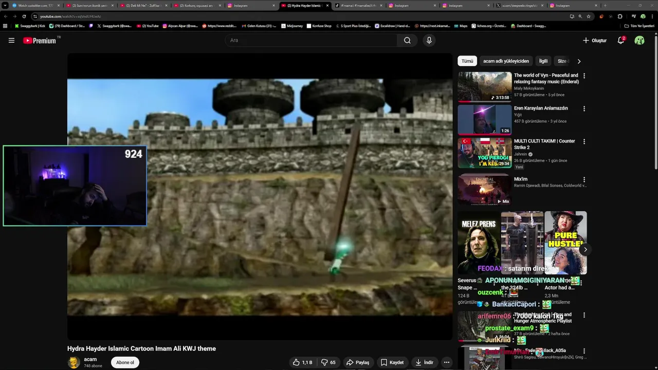Open more options for Mix'im
This screenshot has height=370, width=658.
[584, 180]
